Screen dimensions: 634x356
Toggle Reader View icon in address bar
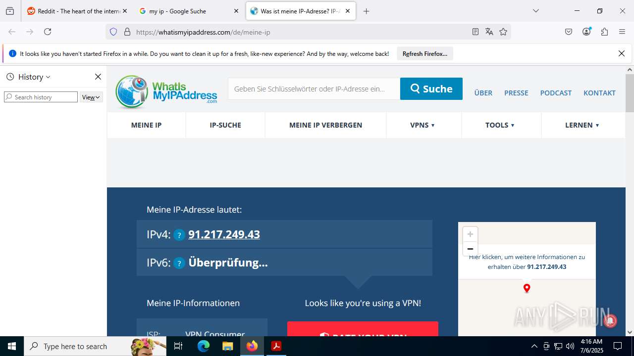point(475,32)
